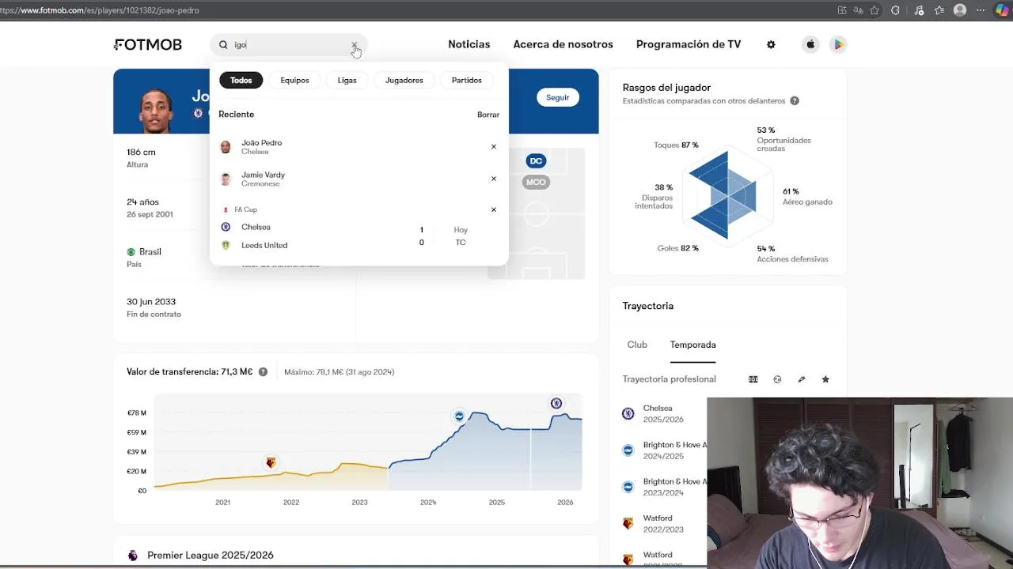The height and width of the screenshot is (569, 1013).
Task: Open the Google Play store icon
Action: tap(838, 45)
